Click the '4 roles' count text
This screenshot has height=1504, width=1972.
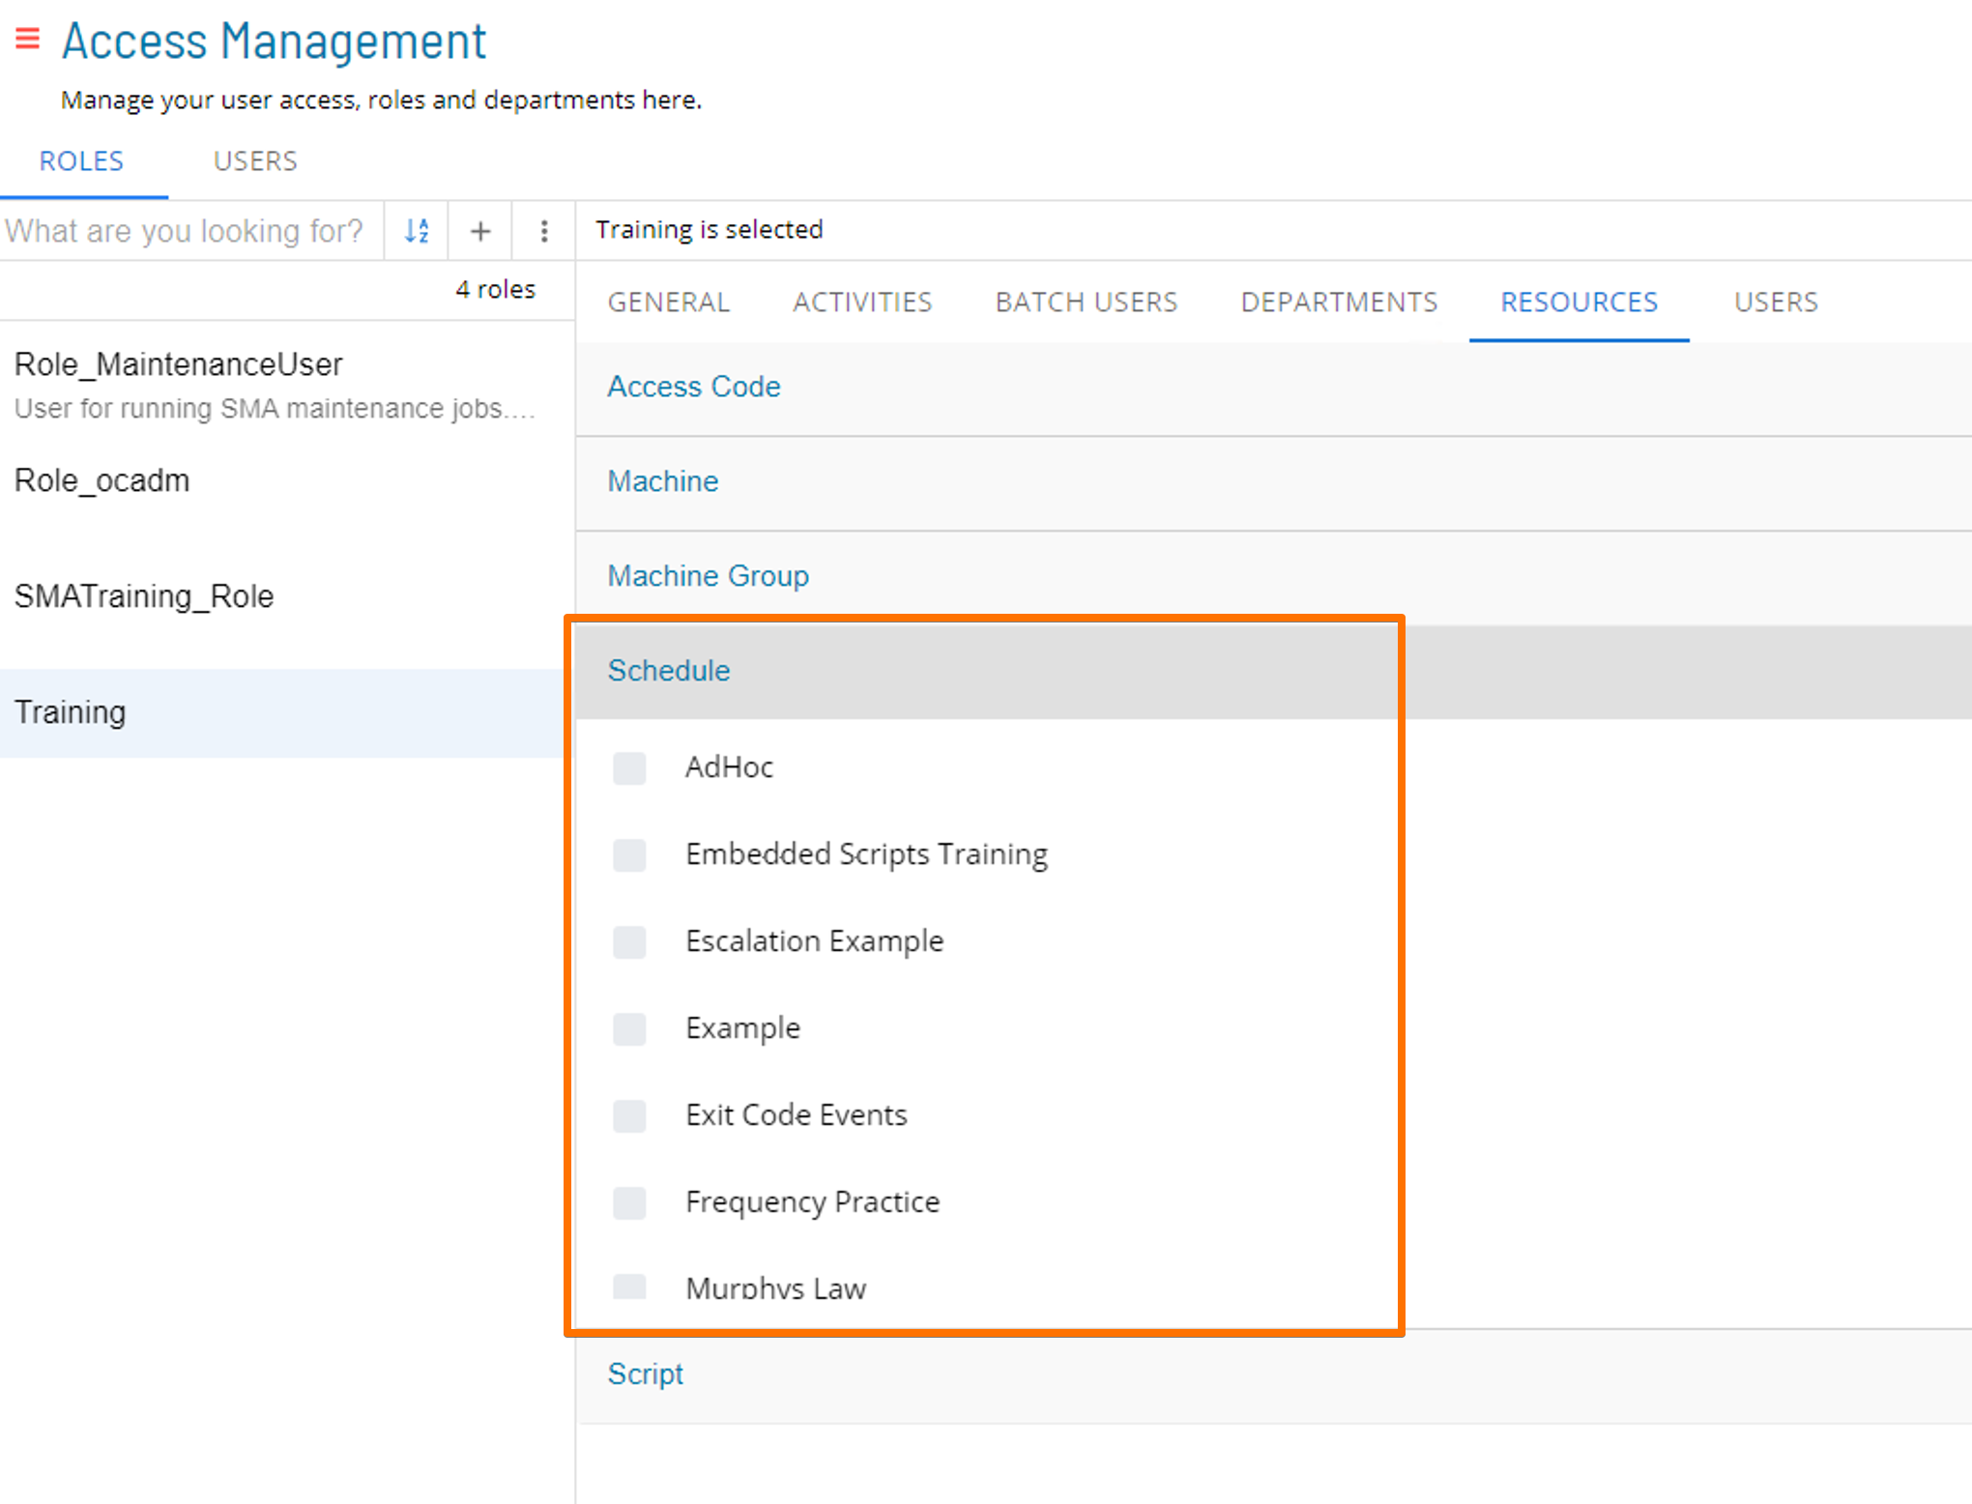click(x=496, y=290)
